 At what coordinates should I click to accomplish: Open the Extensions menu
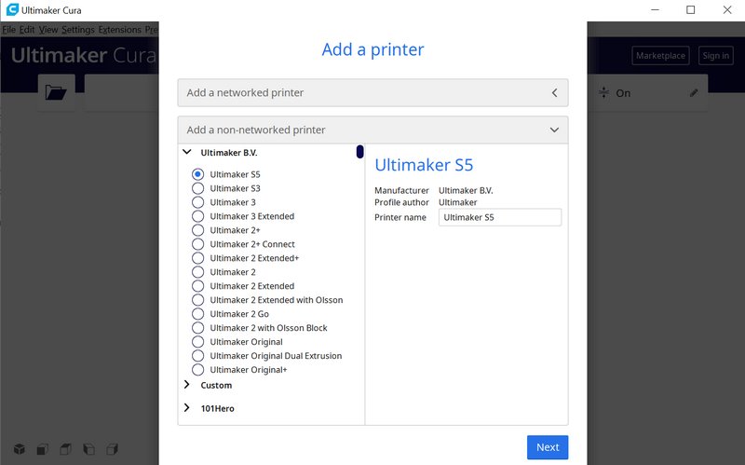tap(120, 30)
